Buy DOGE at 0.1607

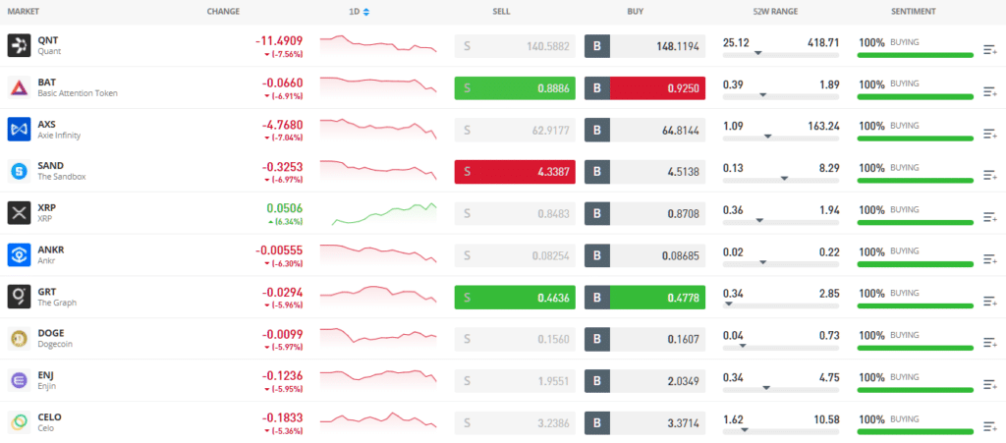point(644,339)
